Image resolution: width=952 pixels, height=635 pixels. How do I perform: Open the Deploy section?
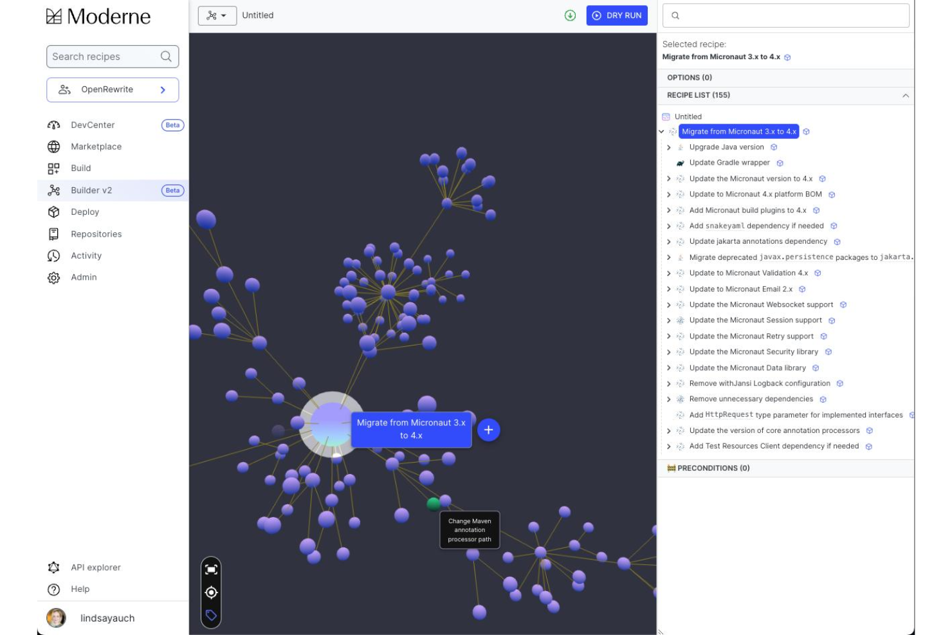pos(85,212)
